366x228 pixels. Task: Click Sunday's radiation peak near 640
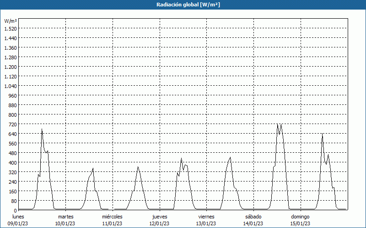(323, 134)
